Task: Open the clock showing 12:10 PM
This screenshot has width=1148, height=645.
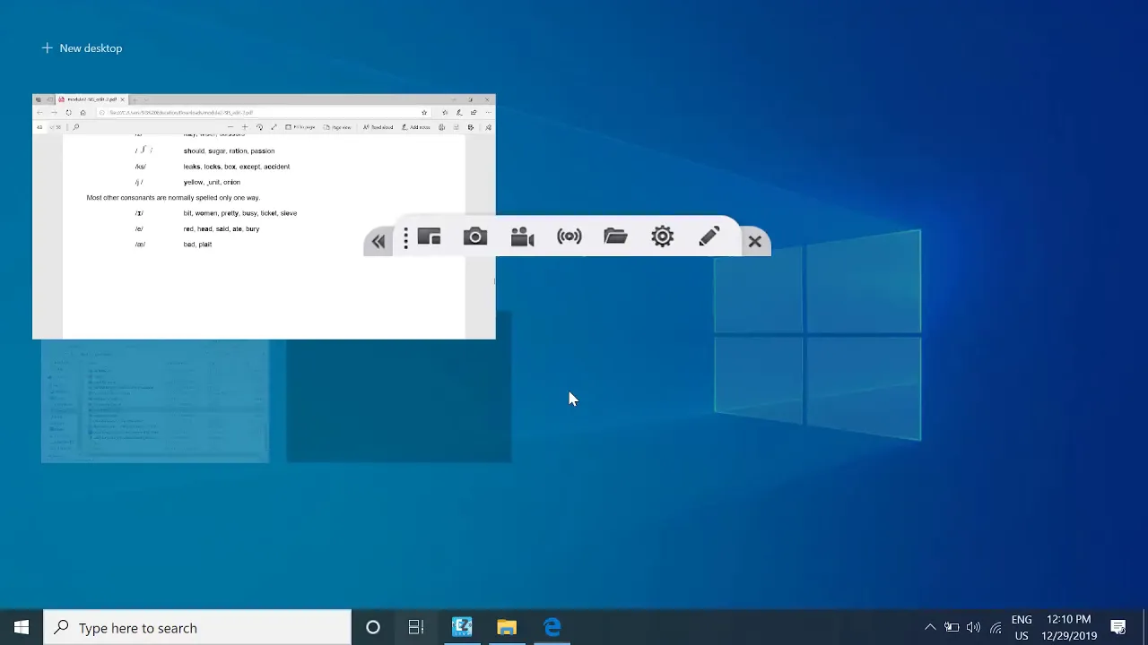Action: tap(1068, 628)
